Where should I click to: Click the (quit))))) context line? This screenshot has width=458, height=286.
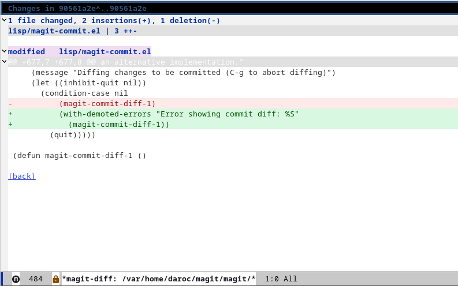[72, 135]
